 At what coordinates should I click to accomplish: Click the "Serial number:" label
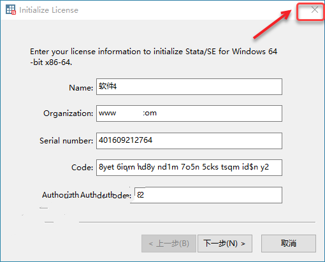tap(66, 141)
